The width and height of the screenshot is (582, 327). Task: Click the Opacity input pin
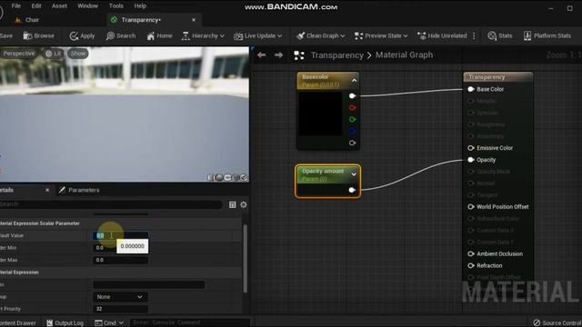pyautogui.click(x=471, y=160)
